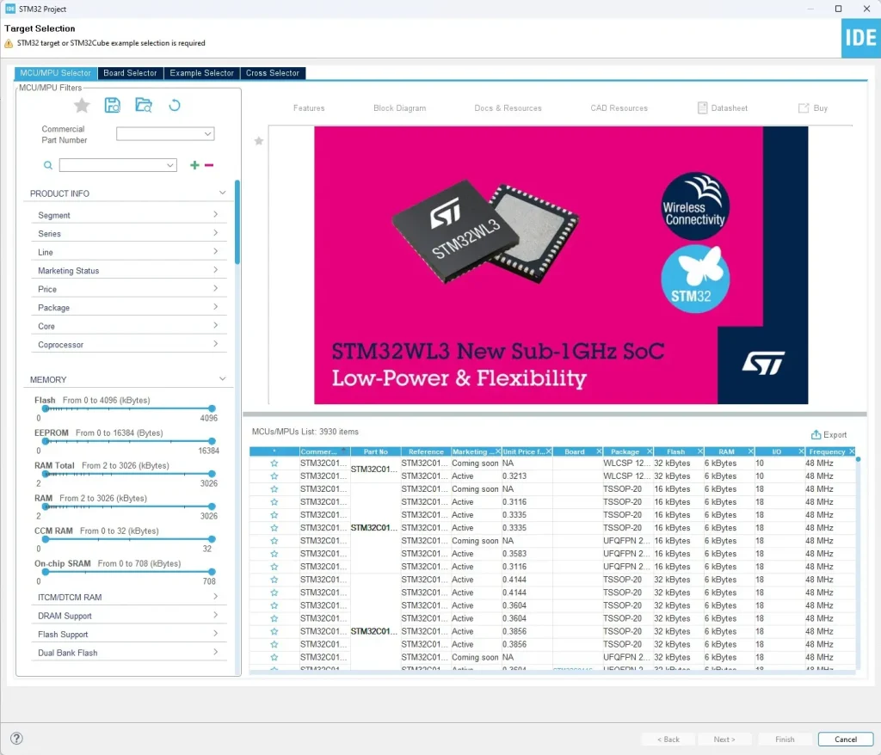Click the Flash maximum slider handle
The image size is (881, 755).
click(212, 408)
